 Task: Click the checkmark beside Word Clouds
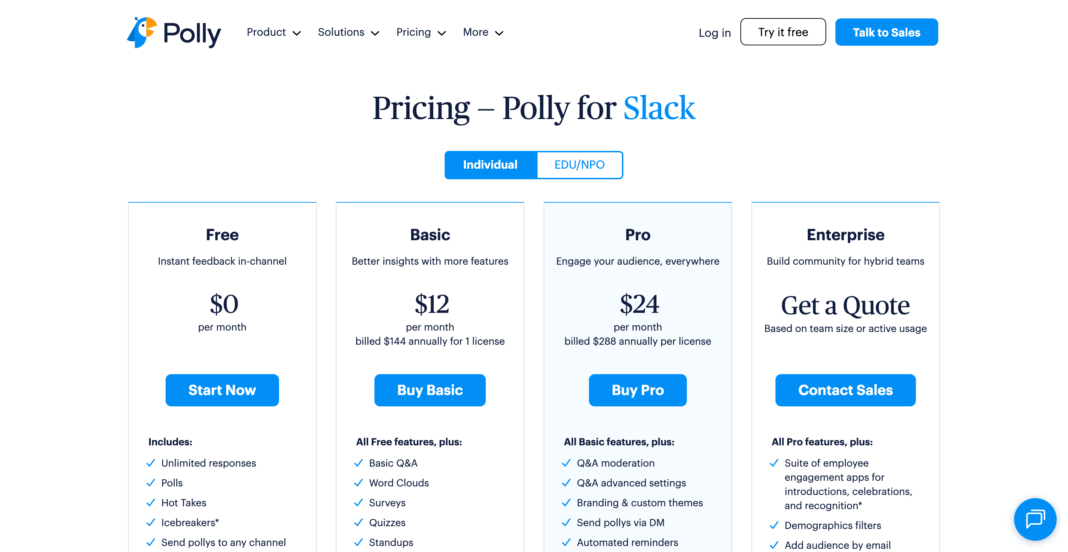[358, 483]
